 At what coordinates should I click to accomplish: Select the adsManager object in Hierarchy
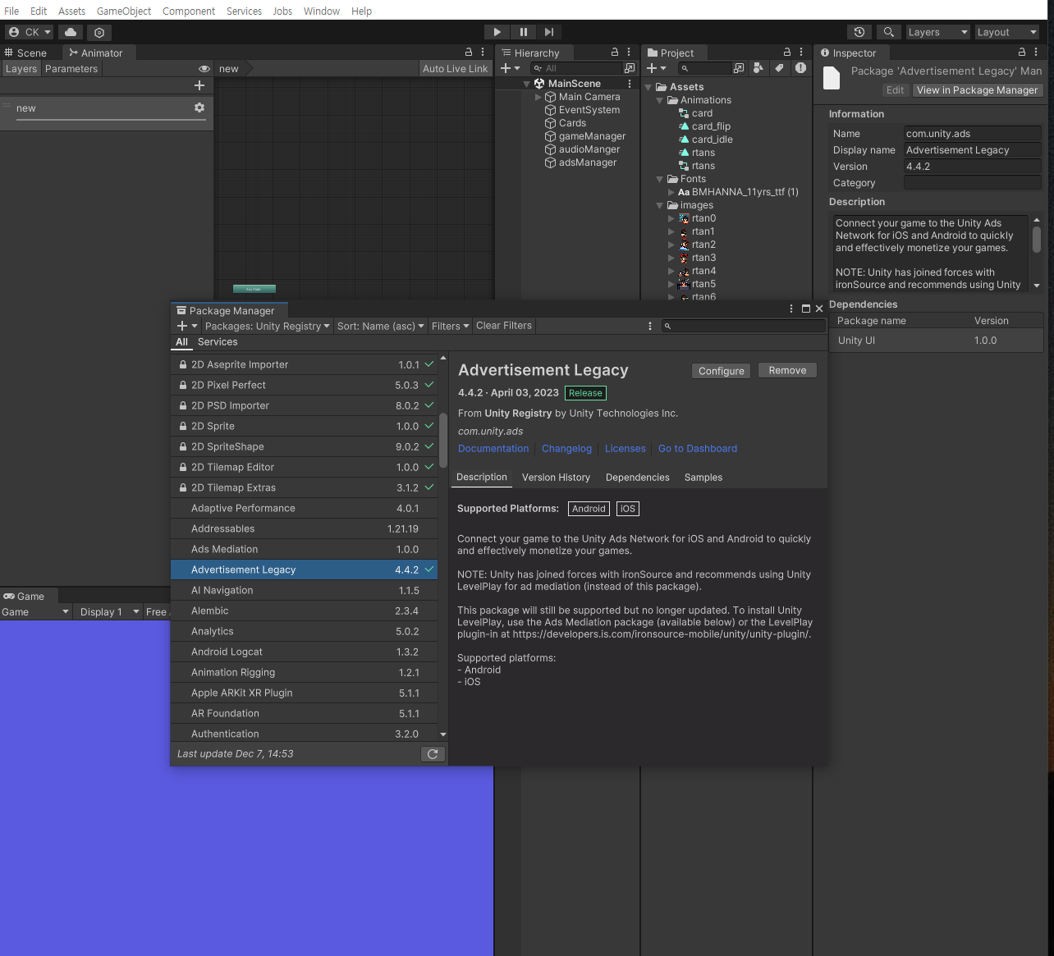coord(588,162)
